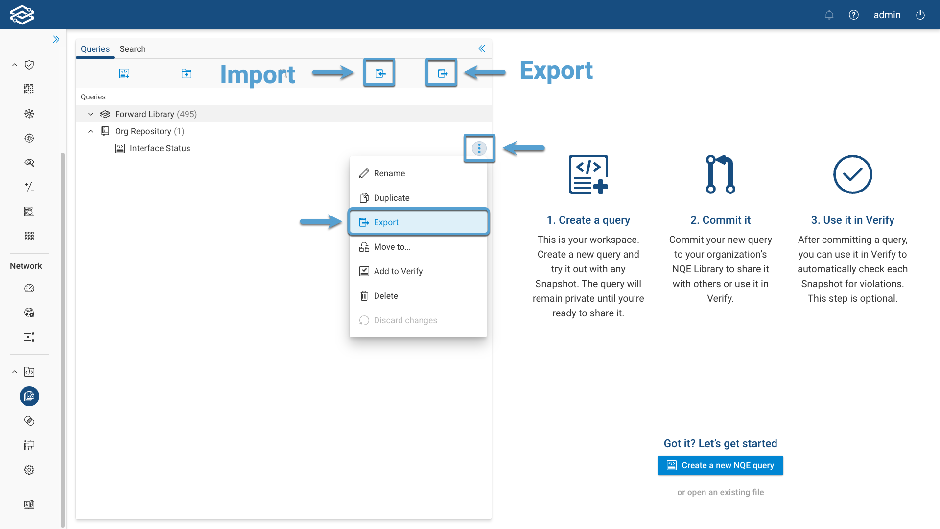Viewport: 940px width, 529px height.
Task: Open an existing file link
Action: (x=720, y=492)
